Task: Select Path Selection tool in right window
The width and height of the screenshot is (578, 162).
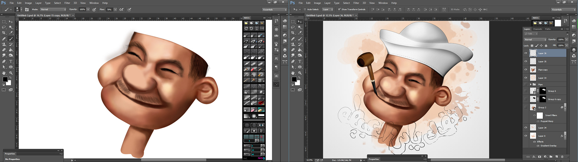Action: click(293, 67)
